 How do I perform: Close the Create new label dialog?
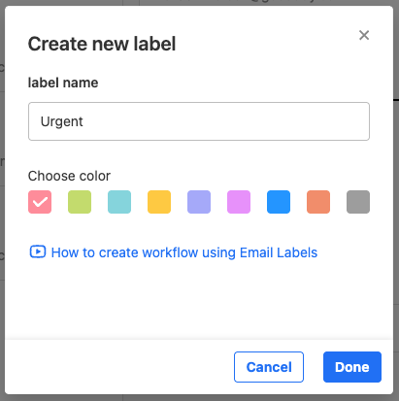[364, 35]
